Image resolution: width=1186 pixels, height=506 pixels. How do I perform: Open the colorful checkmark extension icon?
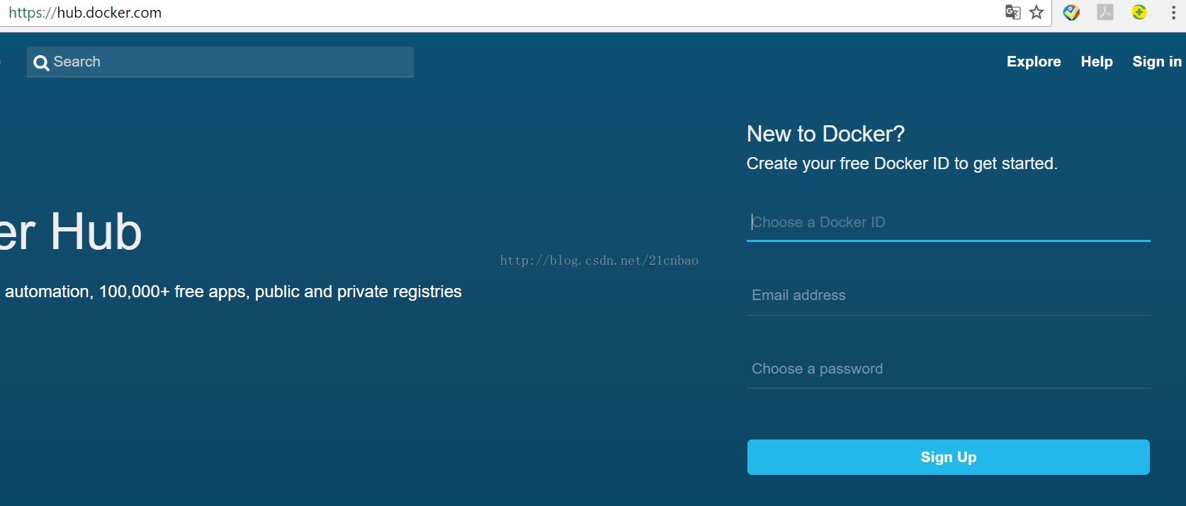(x=1071, y=12)
